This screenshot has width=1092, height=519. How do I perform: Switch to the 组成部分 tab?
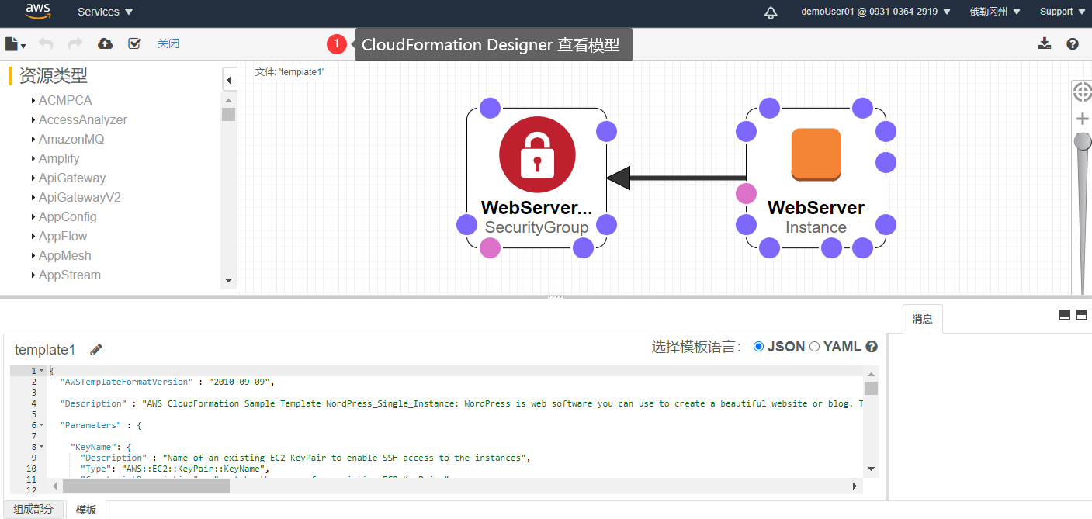coord(33,509)
